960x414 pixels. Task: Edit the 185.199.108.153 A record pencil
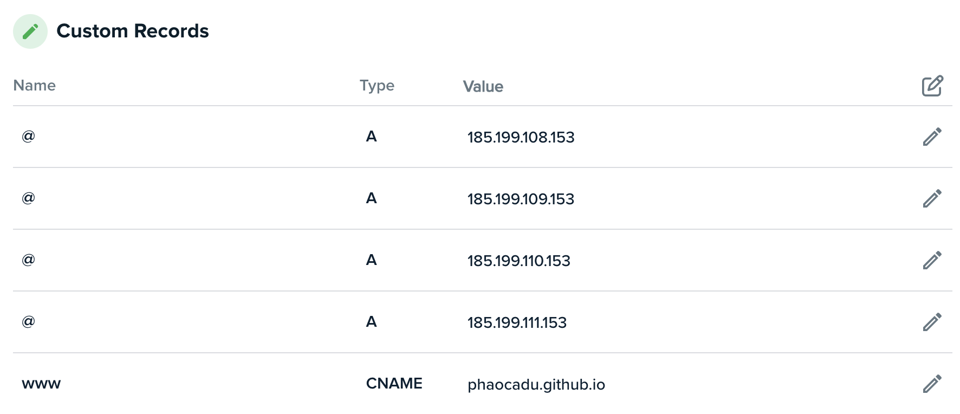point(932,137)
